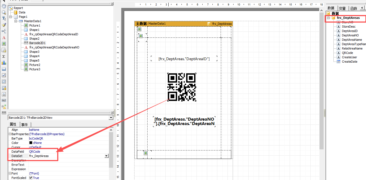Open the DataSet frx_DeptAreas dropdown arrow
The image size is (366, 180).
point(106,156)
